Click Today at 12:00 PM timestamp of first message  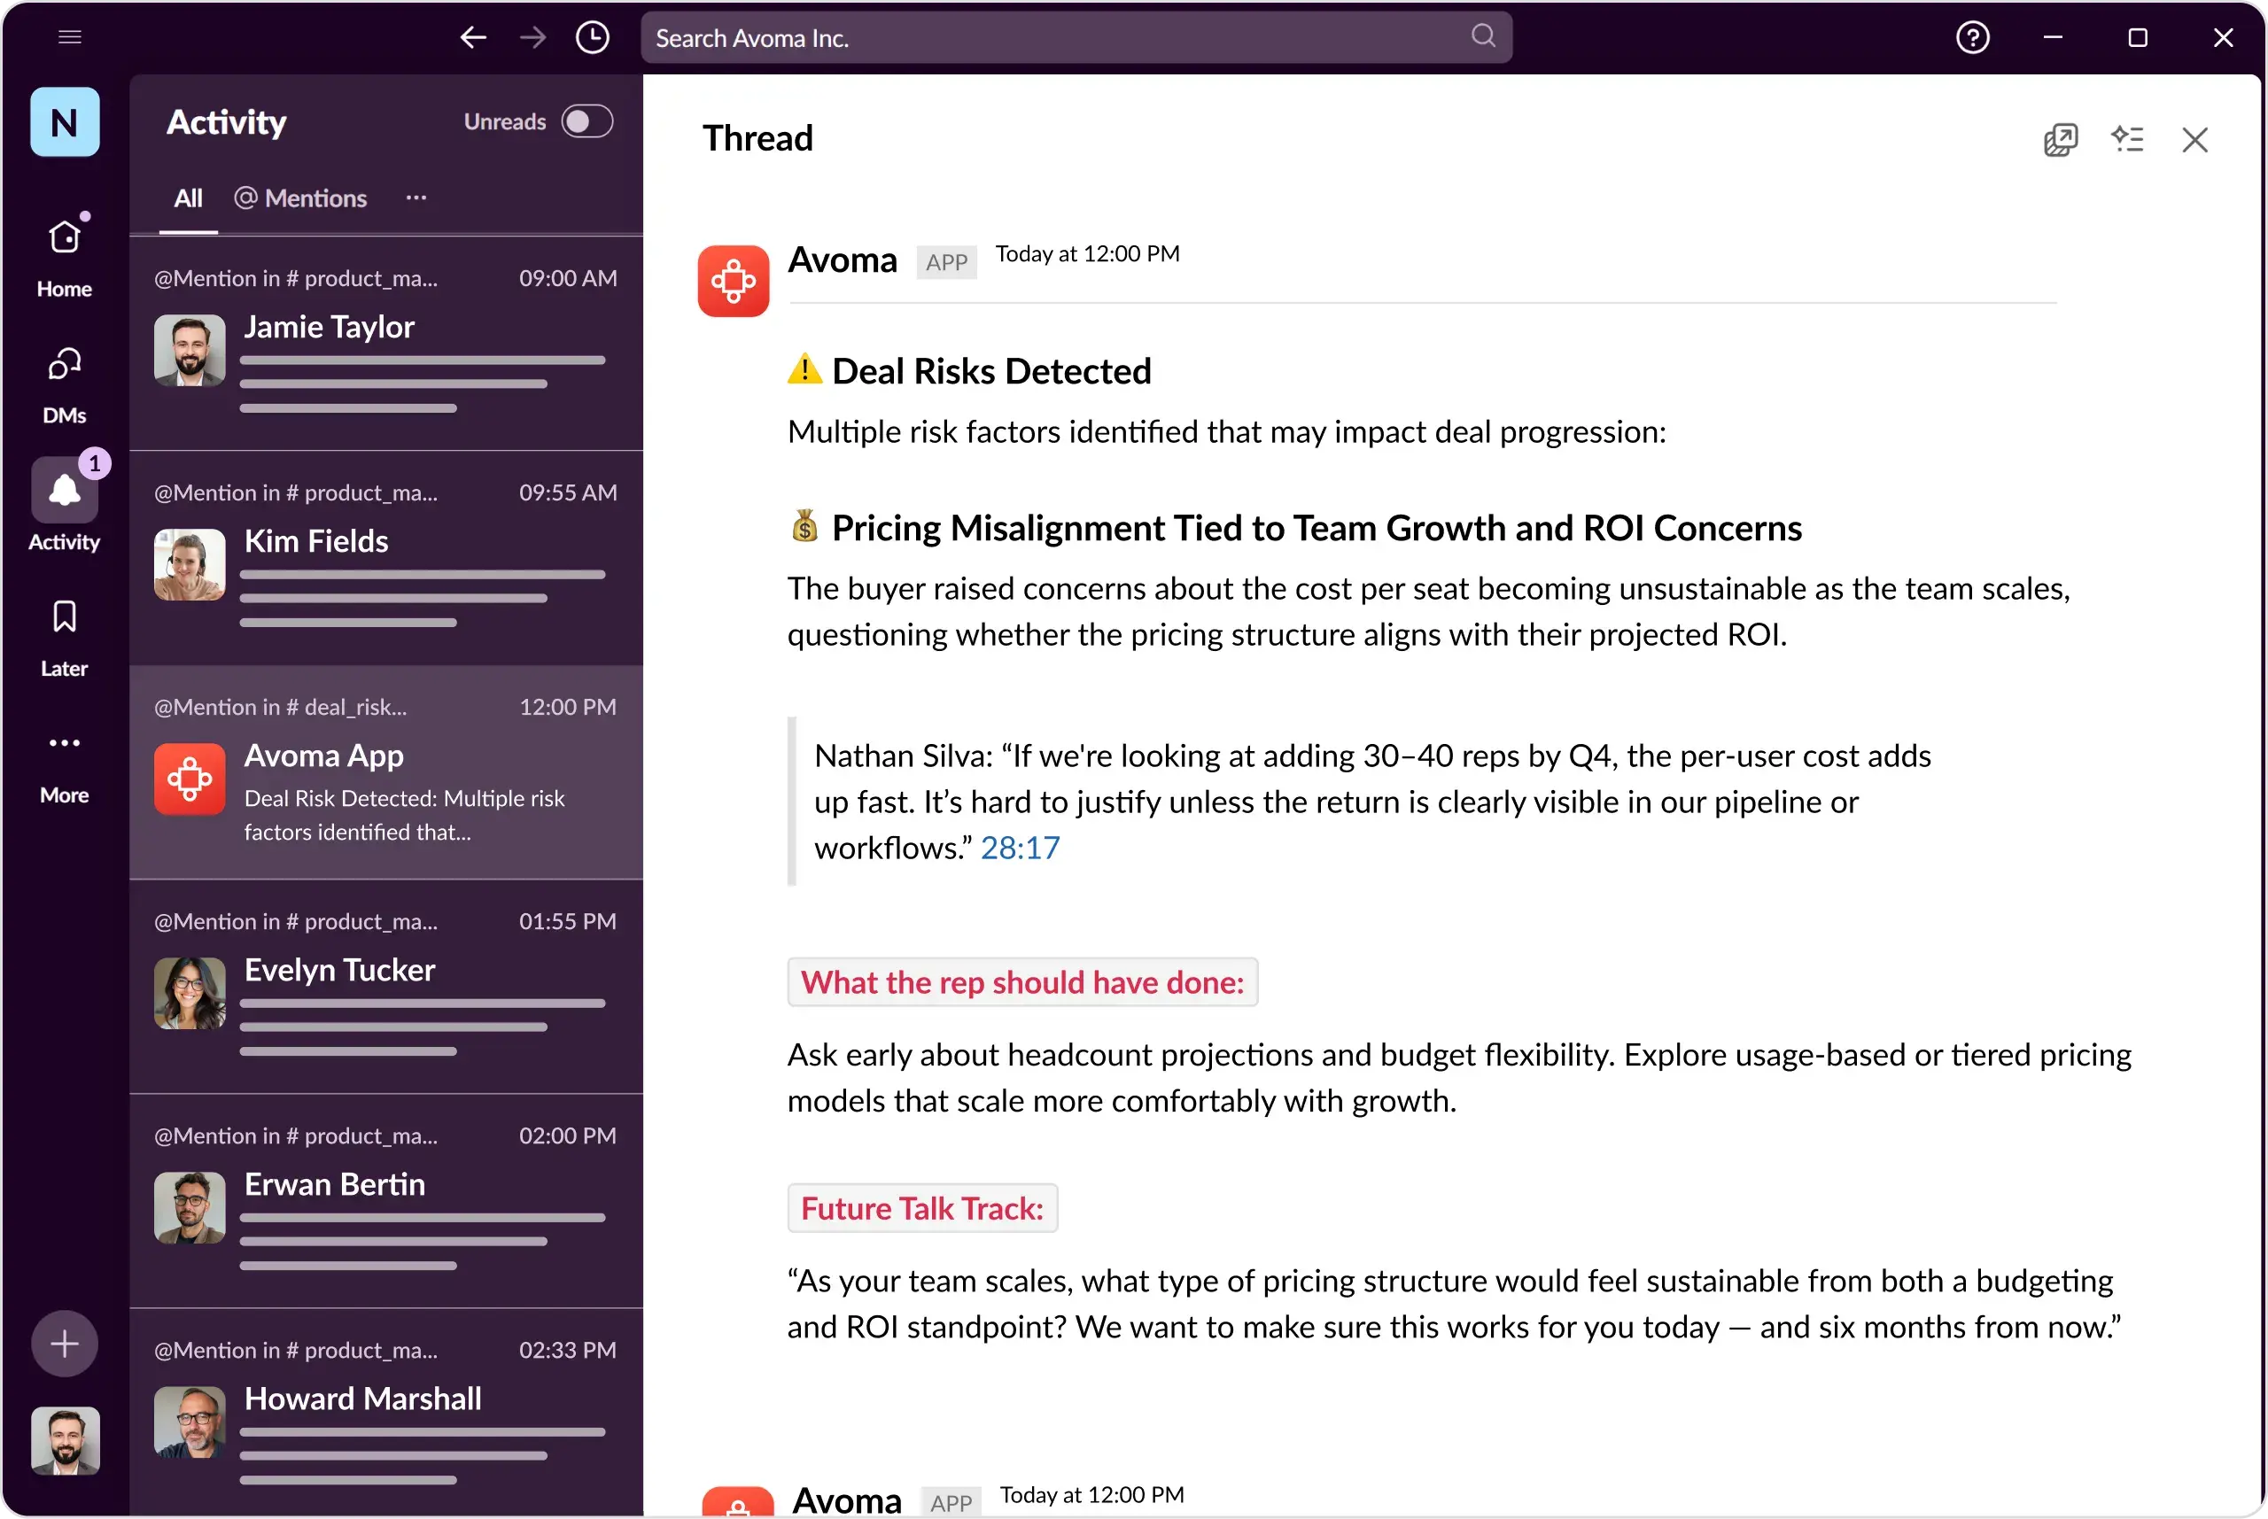1087,254
